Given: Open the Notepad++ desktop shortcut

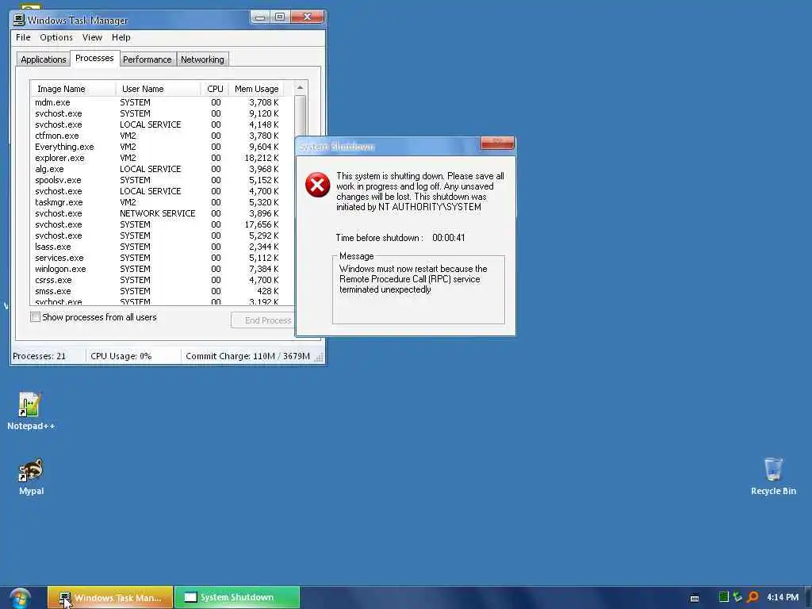Looking at the screenshot, I should click(30, 412).
